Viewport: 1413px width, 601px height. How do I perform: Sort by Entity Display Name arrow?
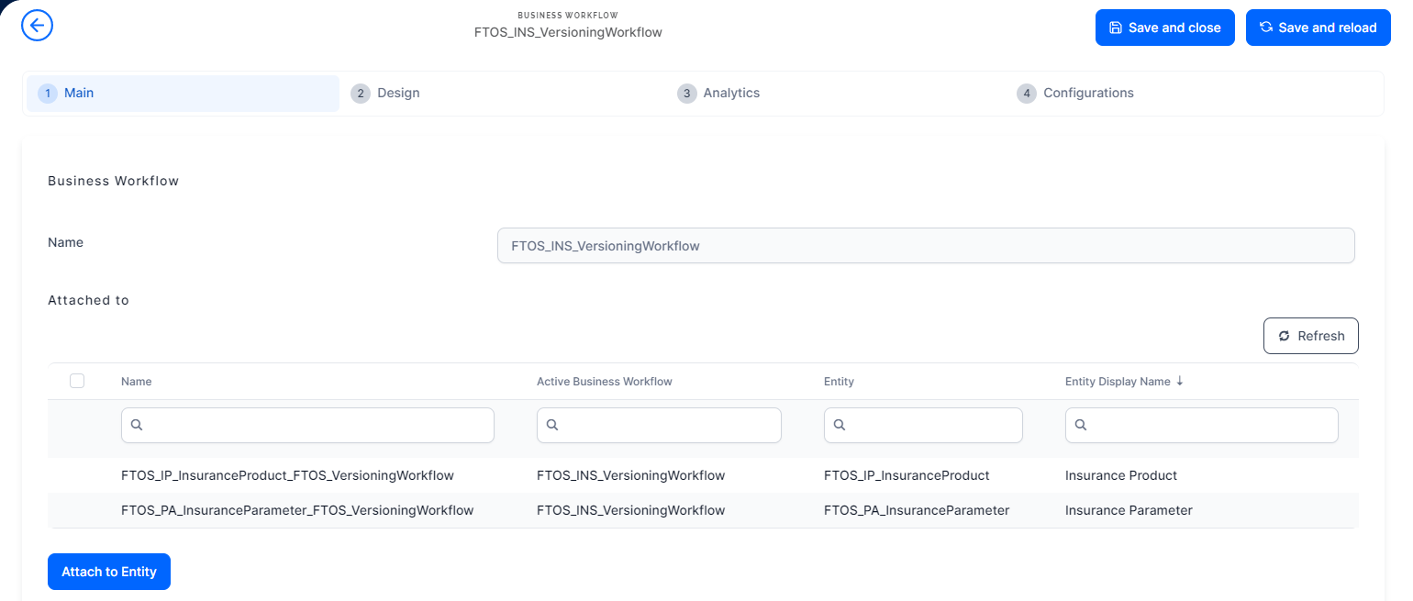coord(1179,381)
